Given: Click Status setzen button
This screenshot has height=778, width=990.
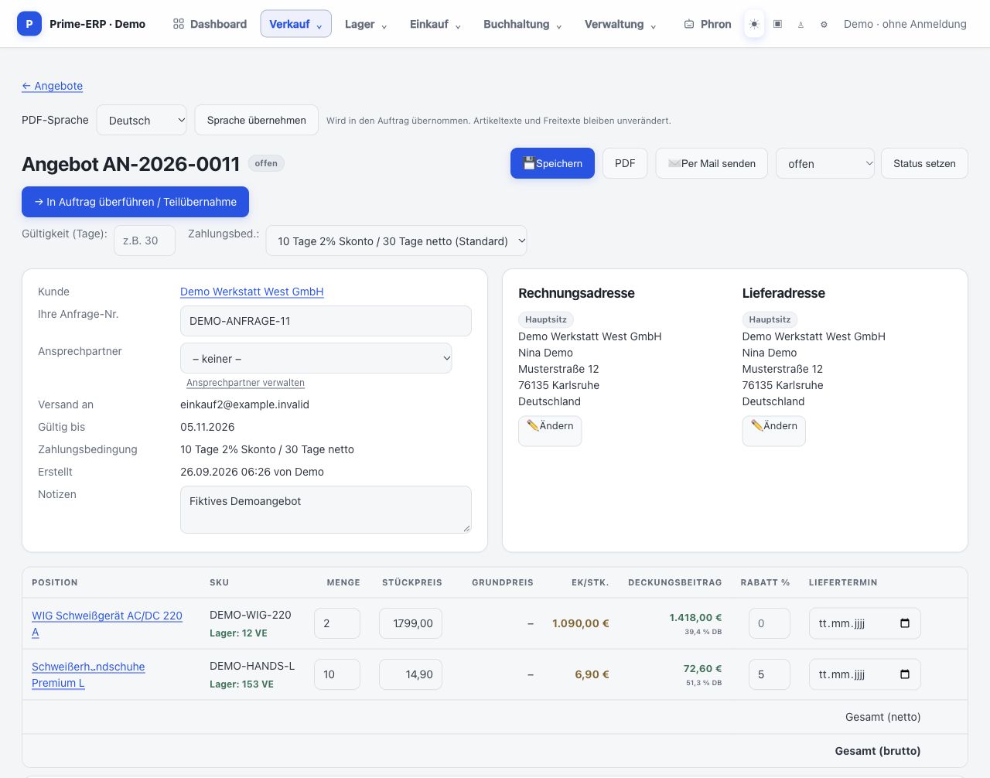Looking at the screenshot, I should pos(924,163).
